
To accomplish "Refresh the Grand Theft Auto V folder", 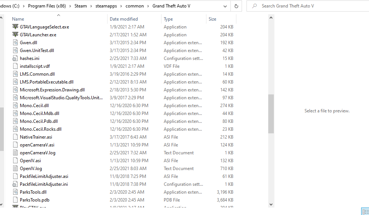I will (236, 6).
